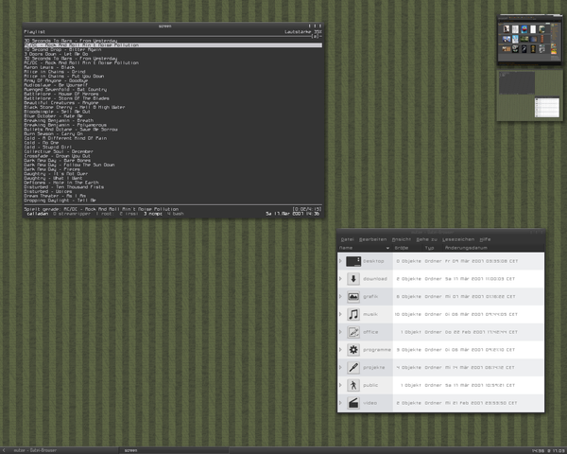Click the musik row's '10 Objekte' size
Viewport: 567px width, 454px height.
pyautogui.click(x=408, y=314)
